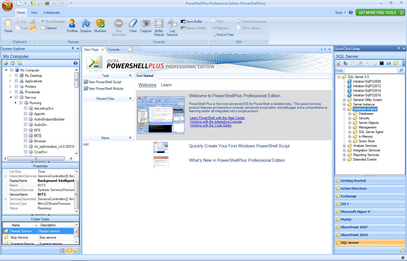Open the Working with the Code Editor link

tap(211, 125)
